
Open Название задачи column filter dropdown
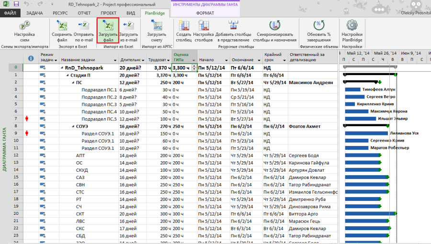coord(115,60)
